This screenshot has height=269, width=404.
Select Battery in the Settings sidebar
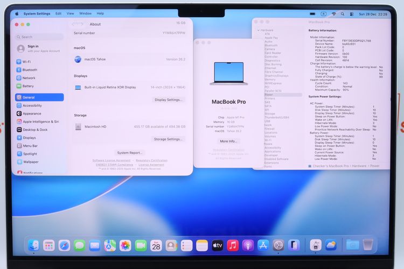(39, 86)
